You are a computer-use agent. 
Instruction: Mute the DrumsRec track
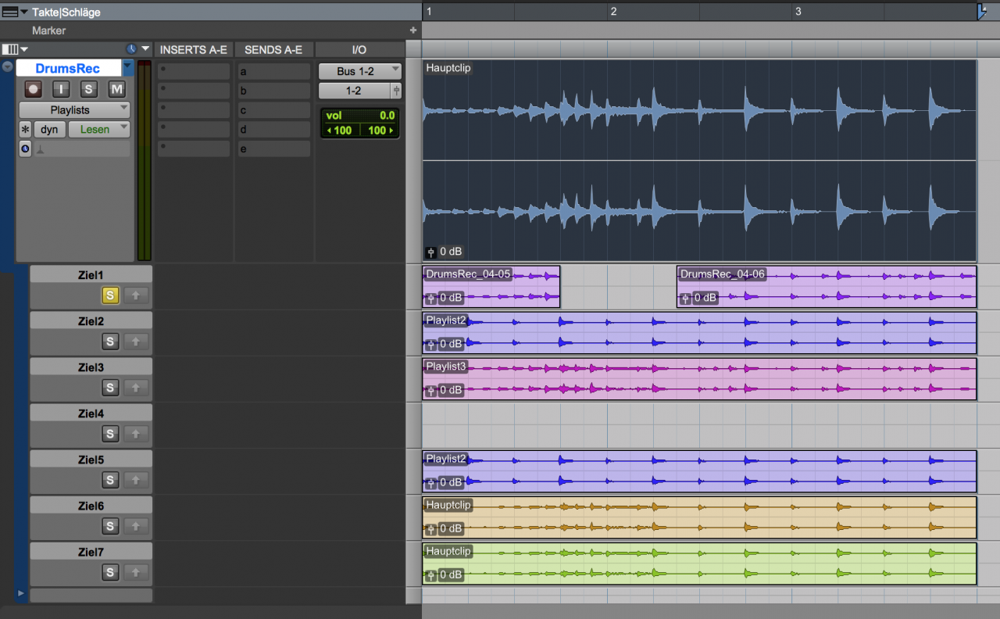pos(116,89)
